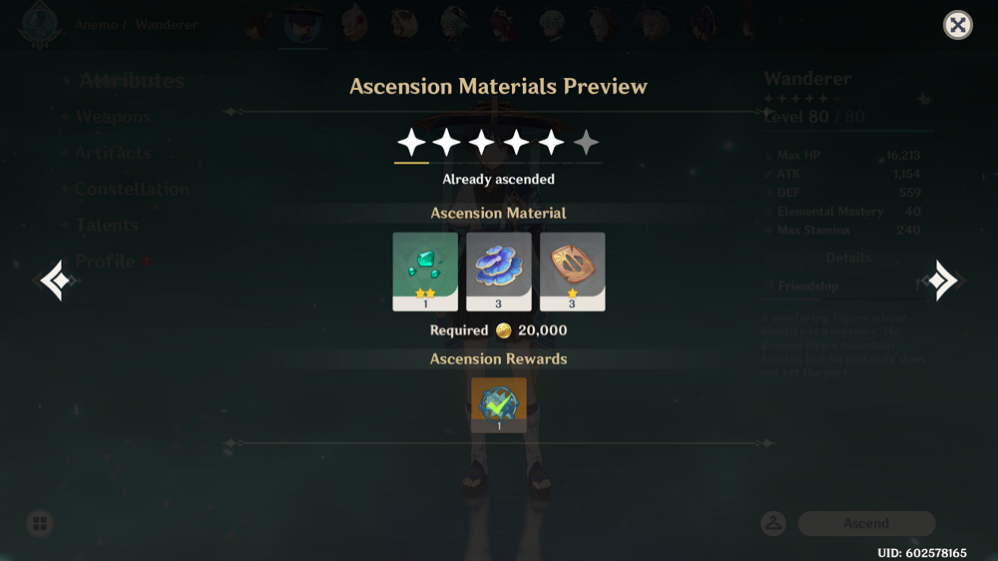Open the Talents menu entry

[x=107, y=225]
